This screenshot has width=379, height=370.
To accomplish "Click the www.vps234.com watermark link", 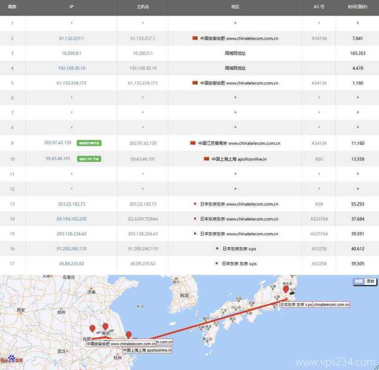I will pos(336,362).
